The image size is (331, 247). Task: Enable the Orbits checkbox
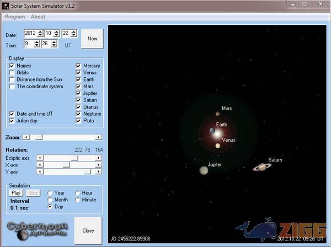[12, 73]
